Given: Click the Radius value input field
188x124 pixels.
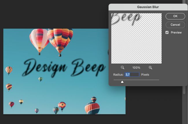Looking at the screenshot, I should coord(132,75).
